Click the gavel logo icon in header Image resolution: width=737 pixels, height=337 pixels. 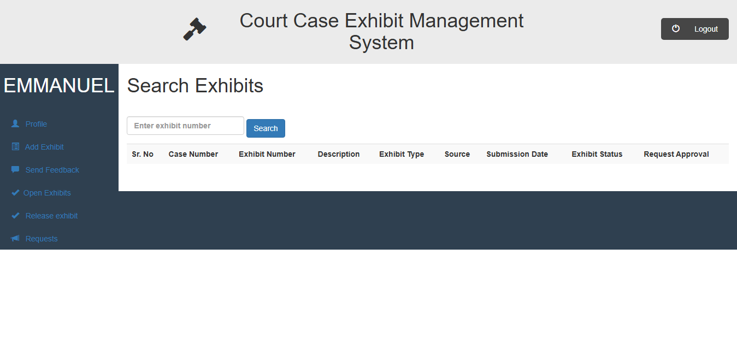(194, 29)
